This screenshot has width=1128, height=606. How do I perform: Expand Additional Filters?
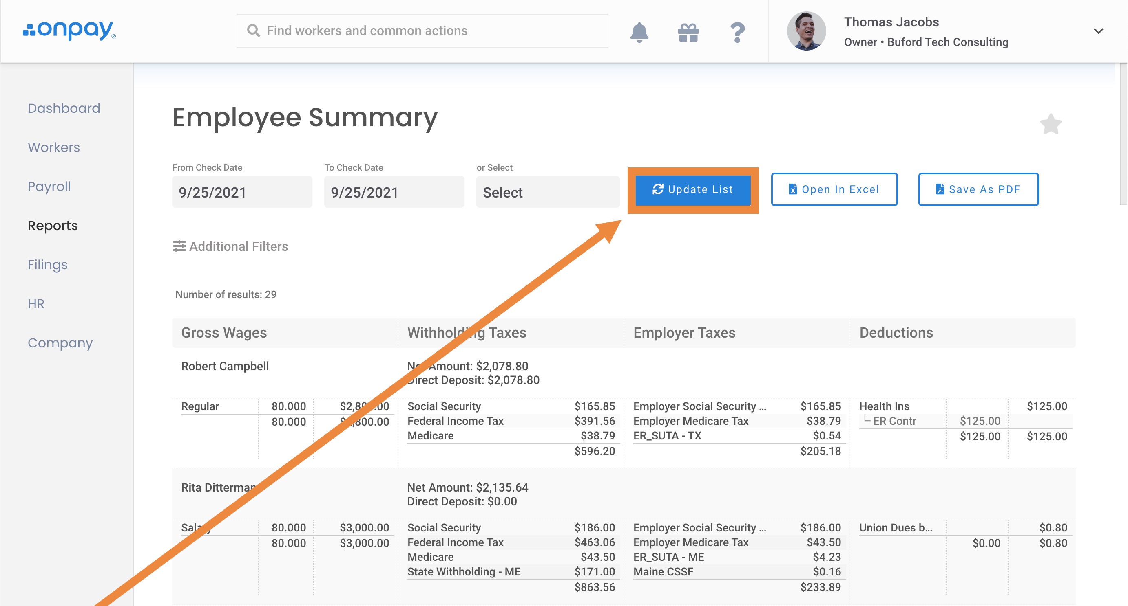click(230, 246)
